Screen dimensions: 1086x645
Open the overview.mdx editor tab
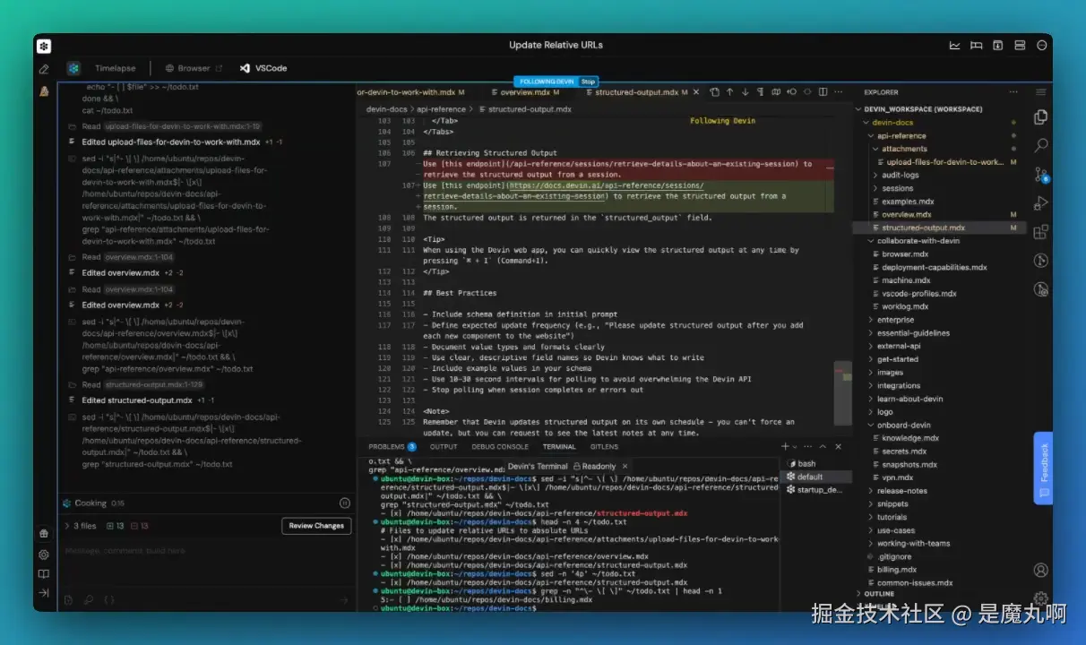click(527, 91)
